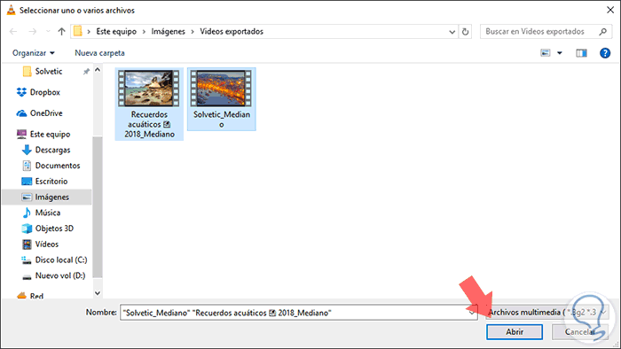Image resolution: width=621 pixels, height=349 pixels.
Task: Change view using the view mode icon
Action: pyautogui.click(x=546, y=53)
